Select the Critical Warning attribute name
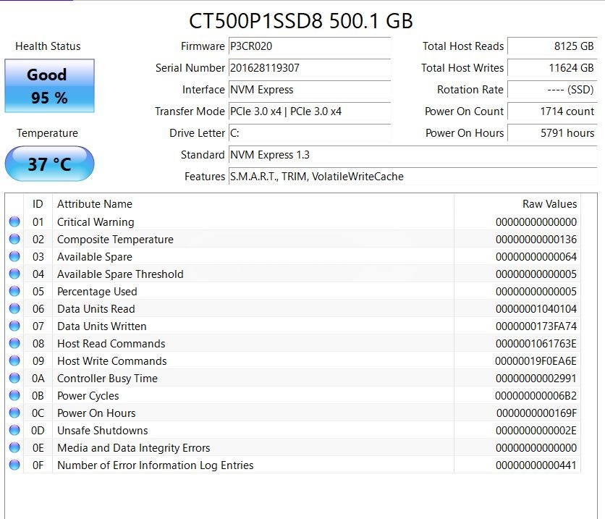 96,222
